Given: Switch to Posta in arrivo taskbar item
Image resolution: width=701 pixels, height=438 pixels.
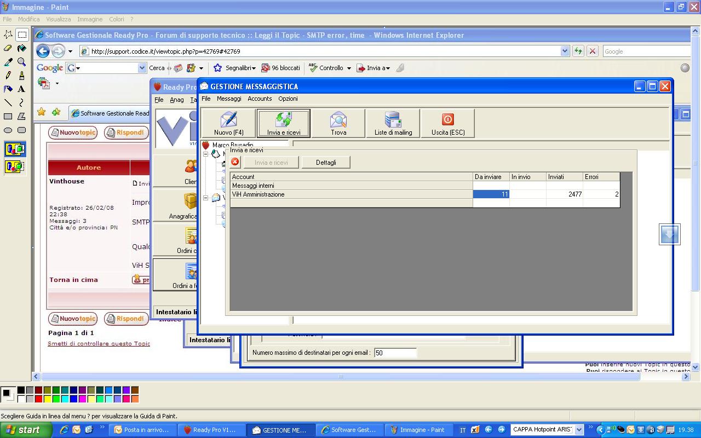Looking at the screenshot, I should click(x=142, y=430).
